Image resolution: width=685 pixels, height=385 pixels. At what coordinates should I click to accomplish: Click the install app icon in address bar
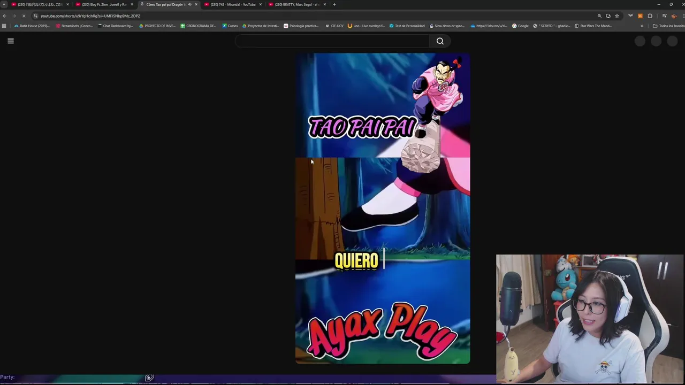(x=608, y=16)
